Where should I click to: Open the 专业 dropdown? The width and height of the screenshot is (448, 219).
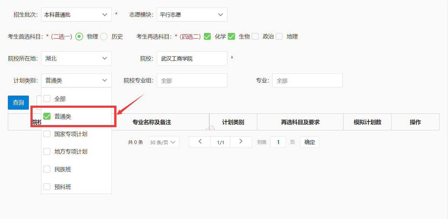[307, 80]
